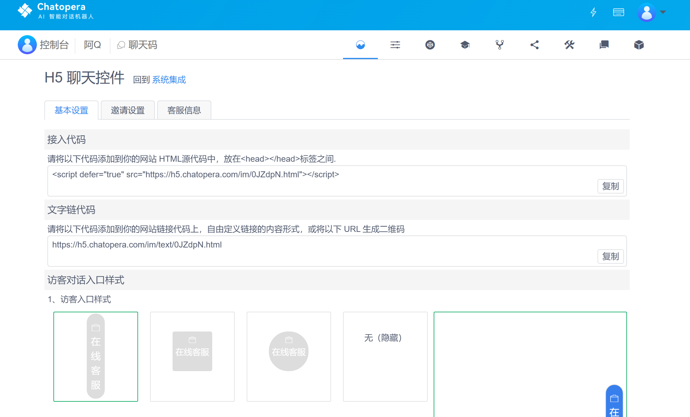Click the 控制台 avatar icon
This screenshot has width=690, height=417.
27,45
